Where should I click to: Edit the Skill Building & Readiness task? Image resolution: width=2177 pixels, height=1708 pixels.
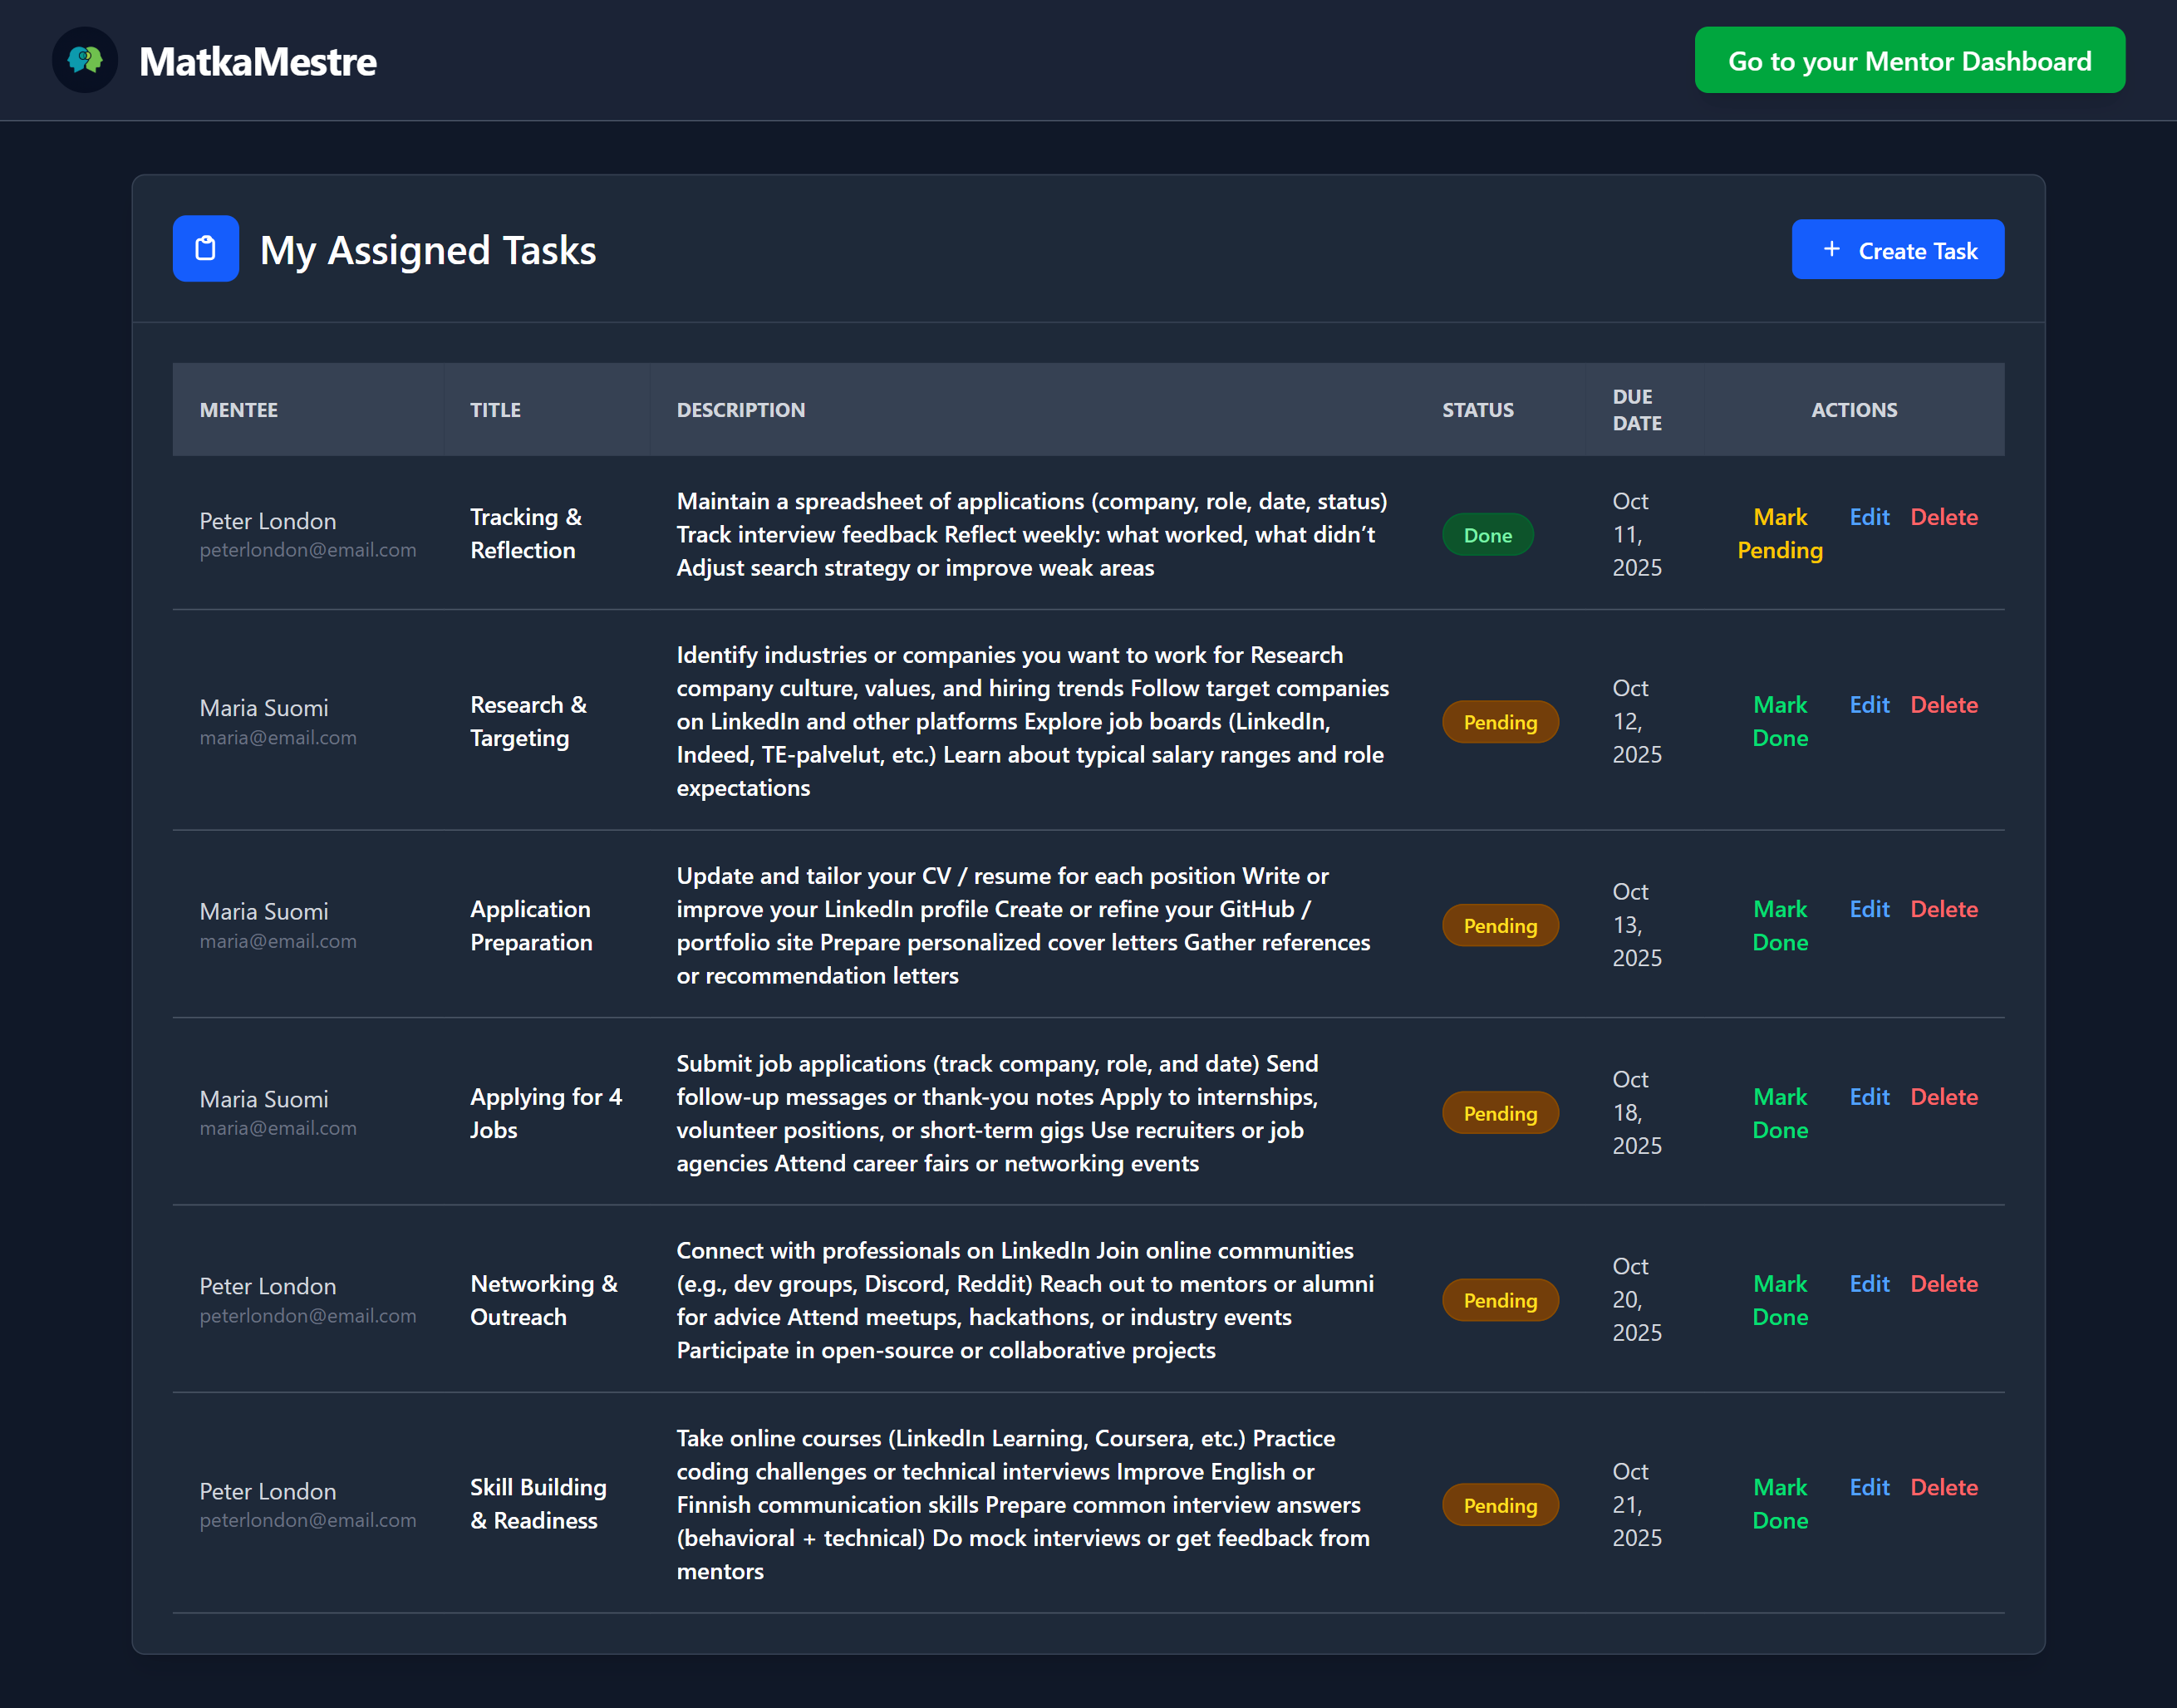coord(1868,1487)
